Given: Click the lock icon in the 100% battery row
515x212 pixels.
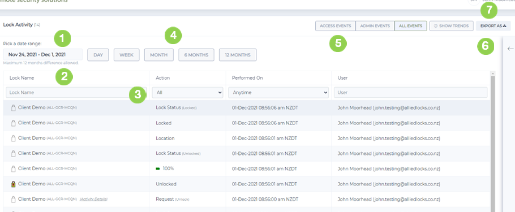Looking at the screenshot, I should (x=14, y=168).
